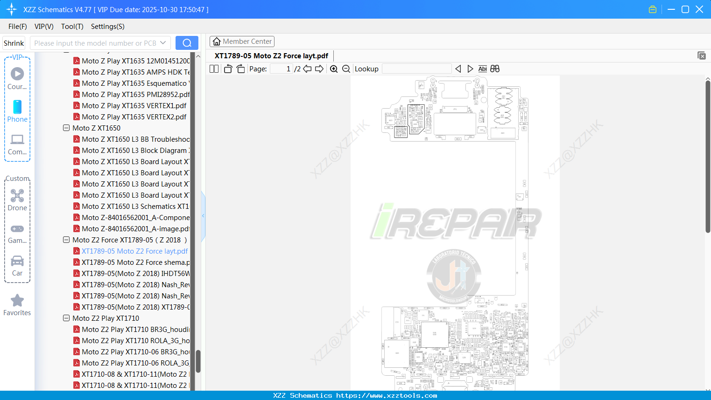Click the blue search button
The image size is (711, 400).
click(187, 43)
